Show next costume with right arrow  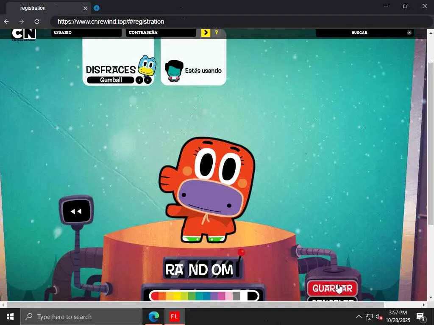tap(148, 80)
